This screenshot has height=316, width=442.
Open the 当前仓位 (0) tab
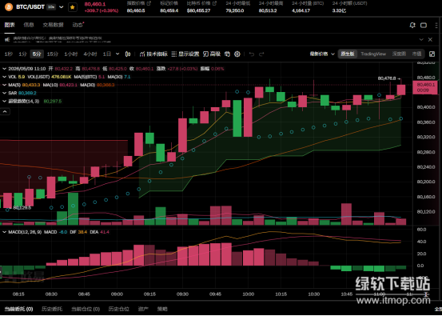click(86, 309)
